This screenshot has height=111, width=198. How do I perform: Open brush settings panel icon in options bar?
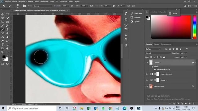(24, 6)
